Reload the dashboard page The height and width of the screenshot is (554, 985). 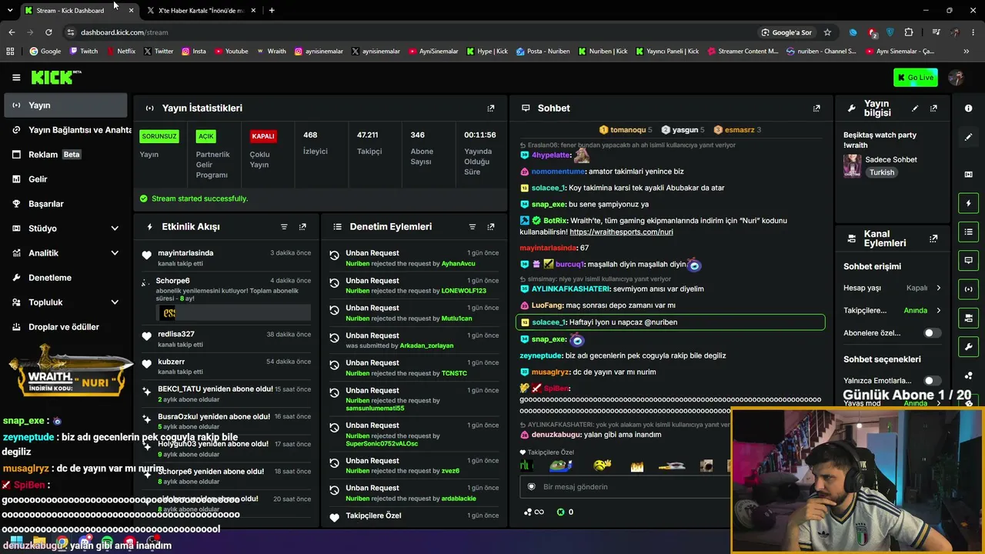[48, 32]
